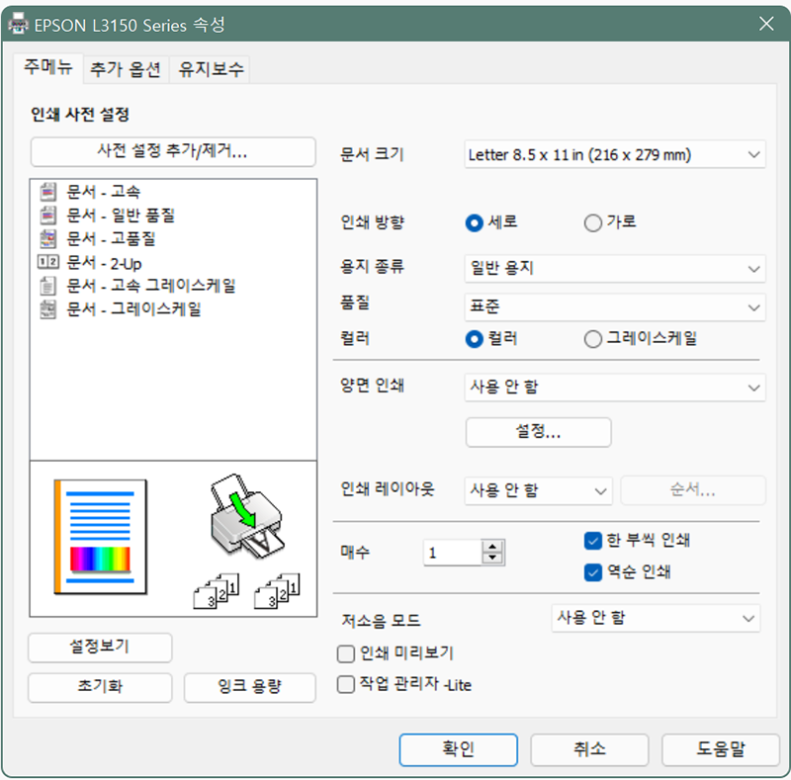This screenshot has width=791, height=780.
Task: Switch to the 유지보수 tab
Action: (x=211, y=69)
